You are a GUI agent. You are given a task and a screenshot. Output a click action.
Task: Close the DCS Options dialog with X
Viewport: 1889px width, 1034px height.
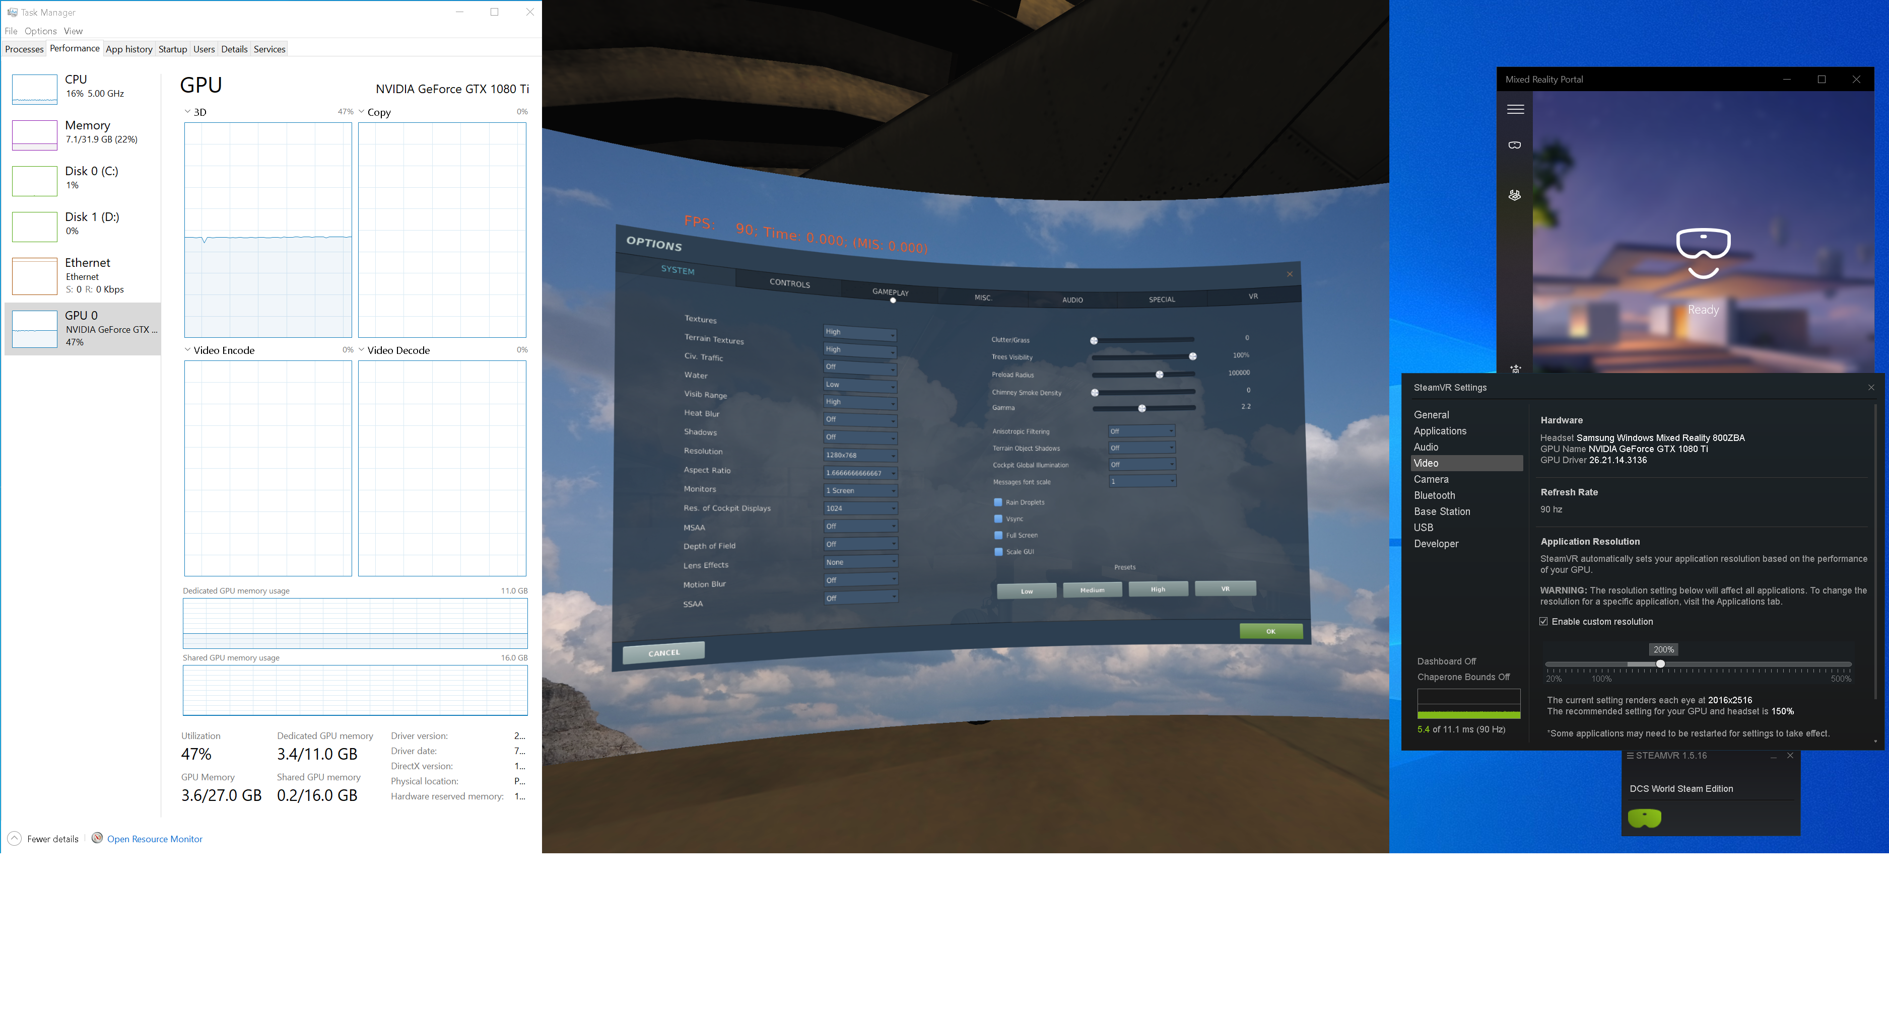pyautogui.click(x=1290, y=274)
